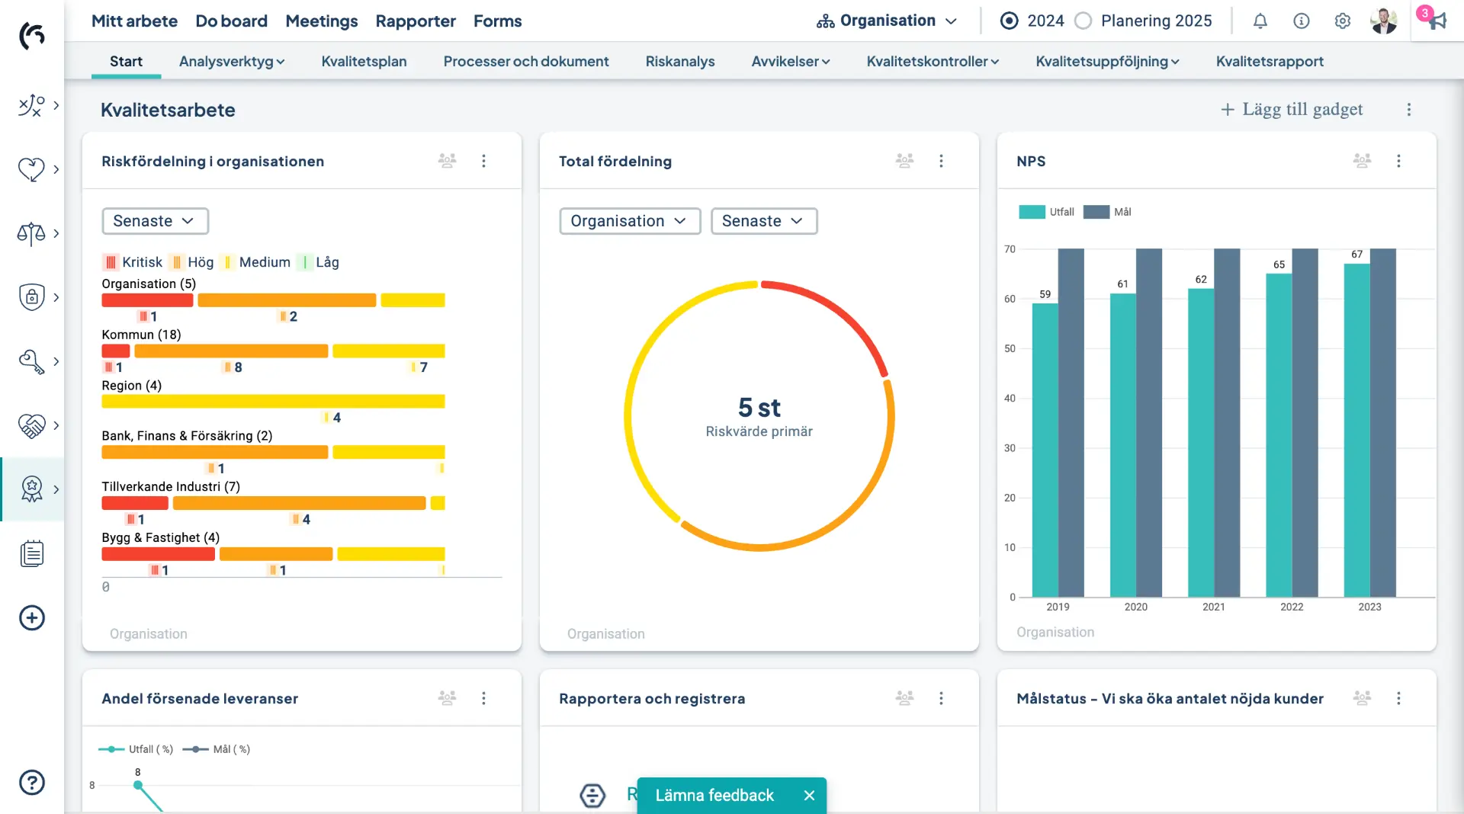Open the shield lock sidebar module

(31, 297)
